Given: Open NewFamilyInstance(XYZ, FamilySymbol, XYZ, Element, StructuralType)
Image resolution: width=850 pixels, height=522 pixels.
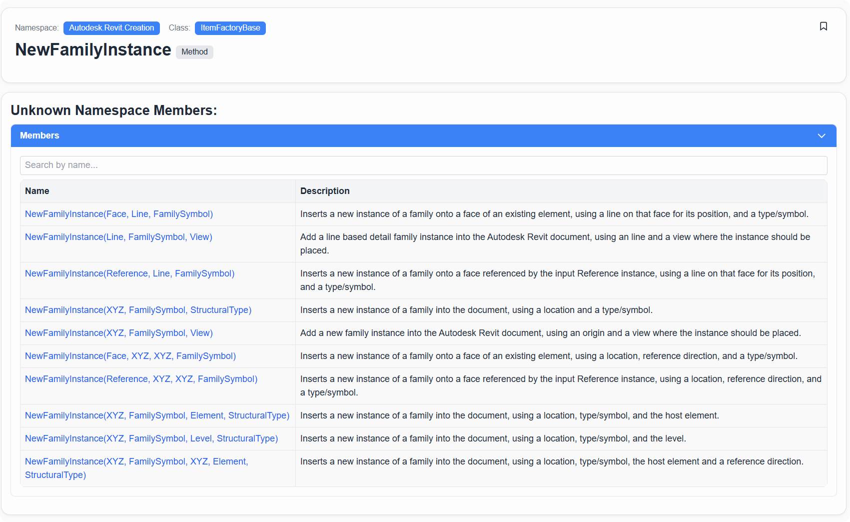Looking at the screenshot, I should click(136, 468).
